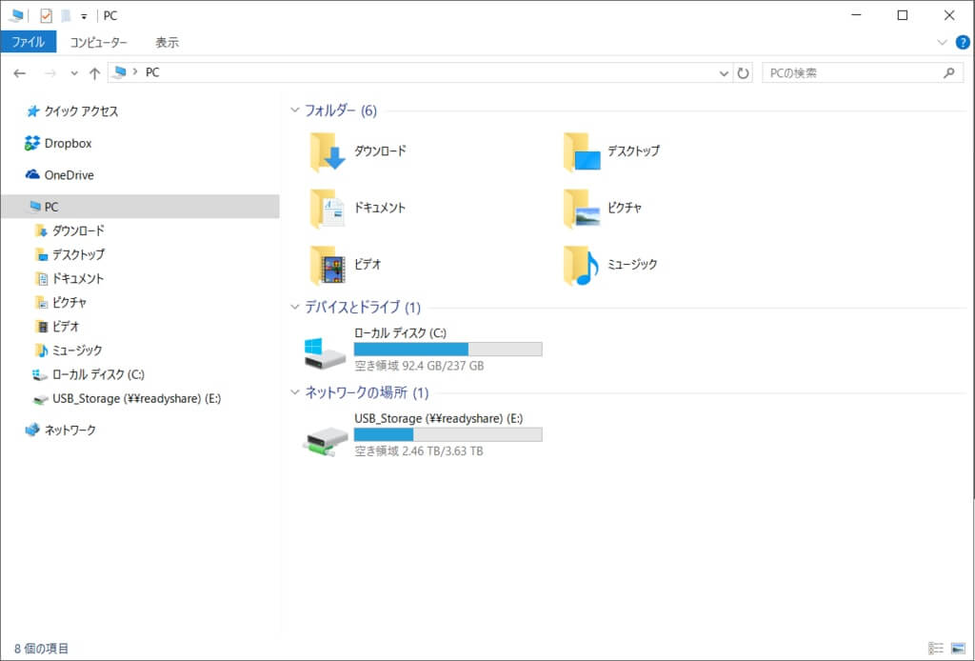This screenshot has height=661, width=975.
Task: Open the 表示 ribbon tab
Action: pos(167,42)
